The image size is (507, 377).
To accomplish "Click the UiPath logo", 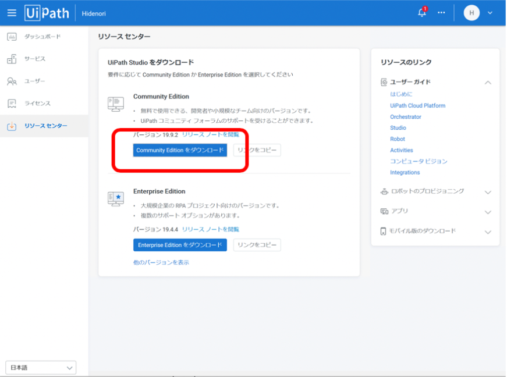I will tap(47, 13).
